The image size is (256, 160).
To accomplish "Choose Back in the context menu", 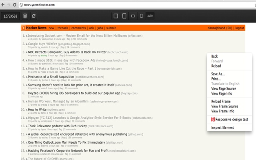I will [x=214, y=56].
